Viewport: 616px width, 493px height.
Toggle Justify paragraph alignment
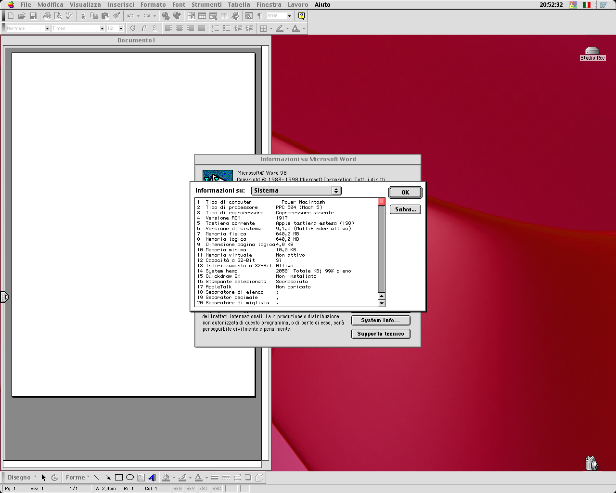[x=201, y=28]
